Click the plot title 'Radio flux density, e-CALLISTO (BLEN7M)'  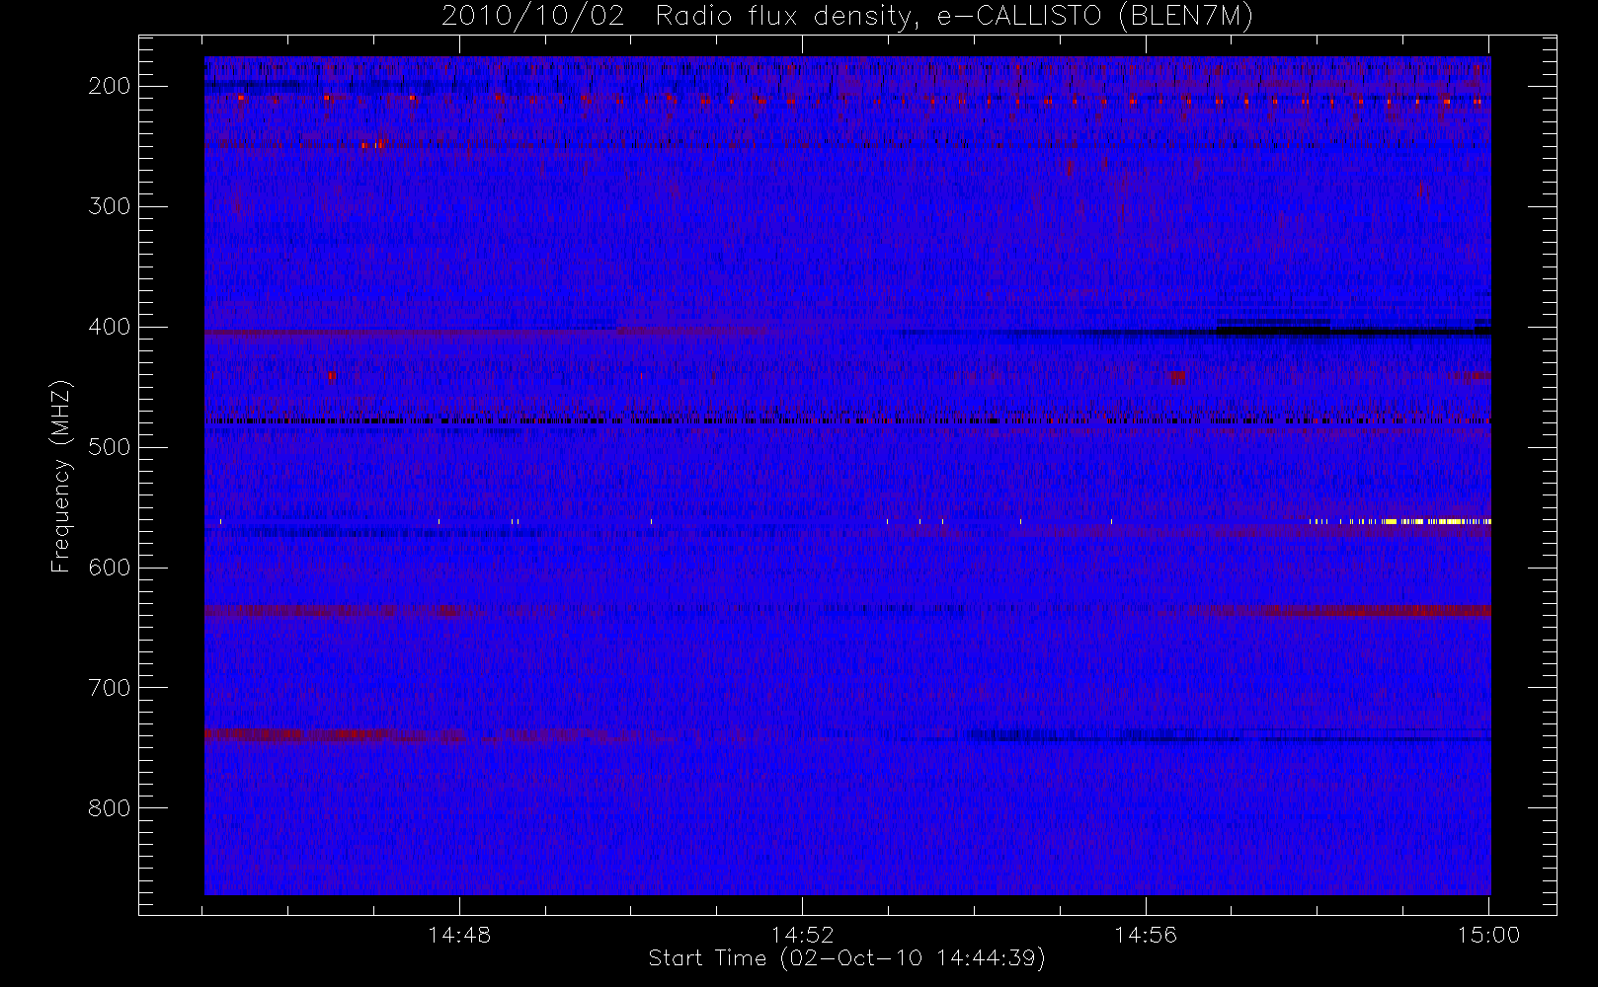tap(954, 17)
